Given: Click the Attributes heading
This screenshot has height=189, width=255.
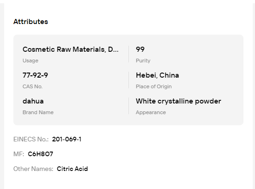Looking at the screenshot, I should click(x=30, y=22).
